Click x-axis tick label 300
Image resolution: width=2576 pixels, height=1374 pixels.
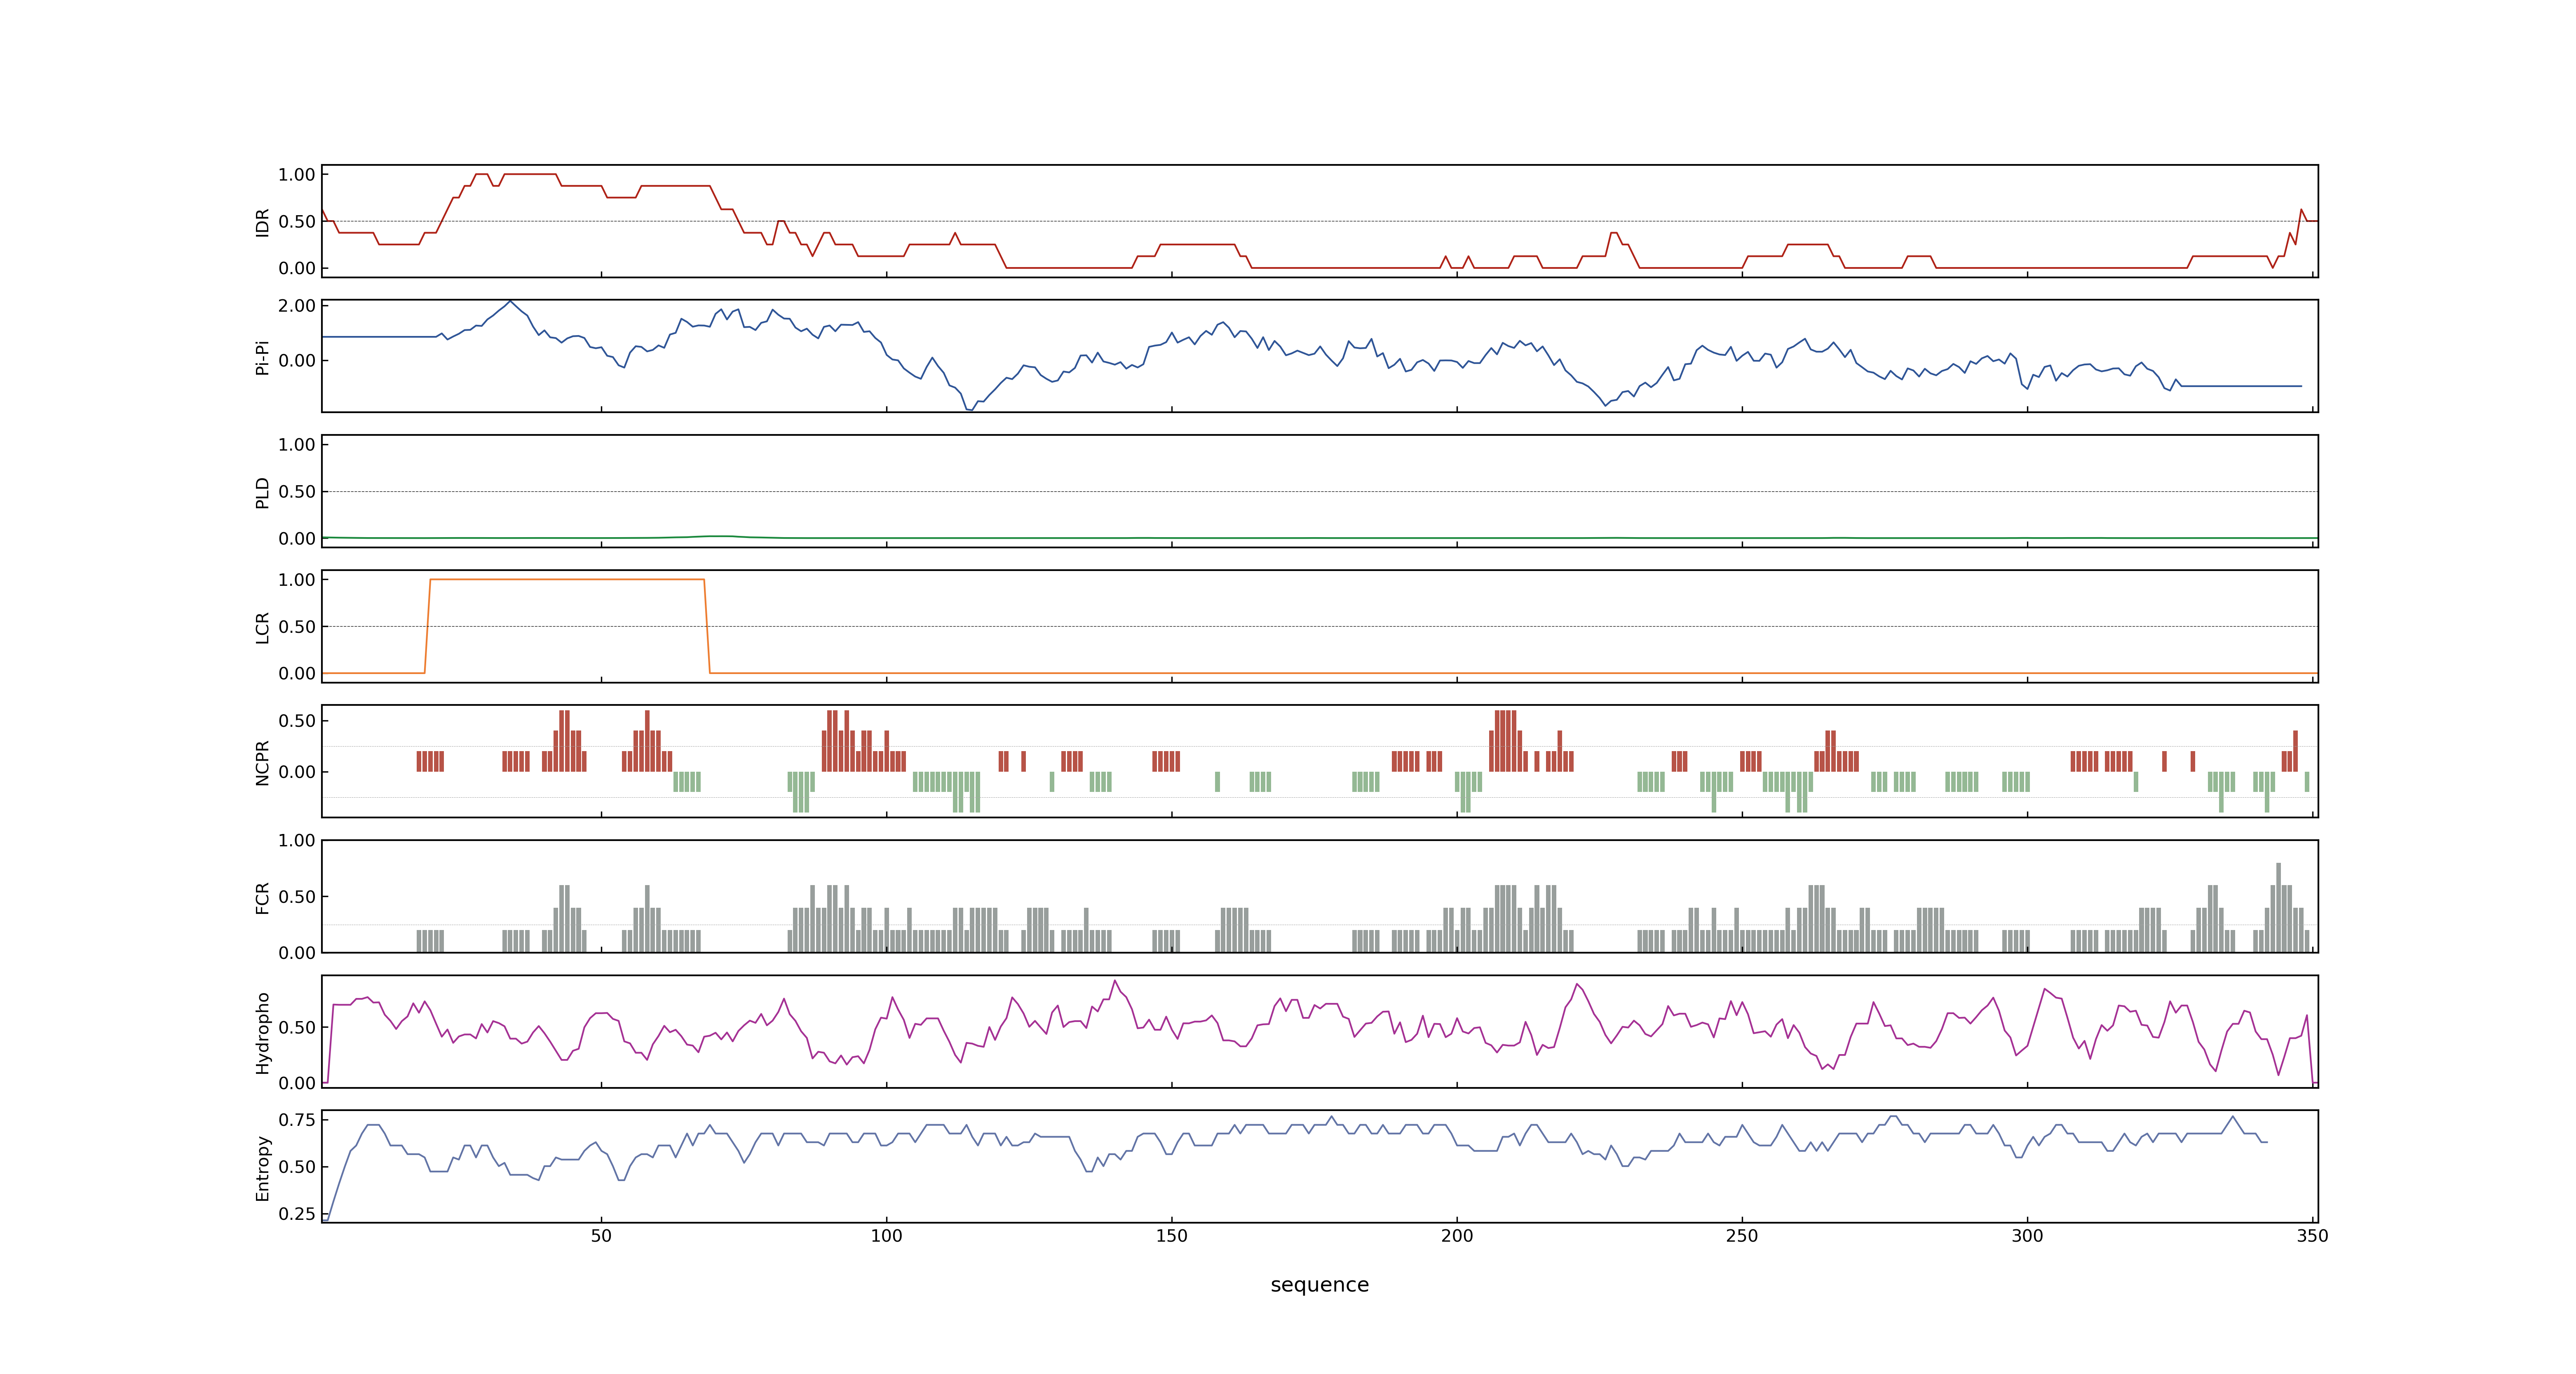pos(2027,1236)
